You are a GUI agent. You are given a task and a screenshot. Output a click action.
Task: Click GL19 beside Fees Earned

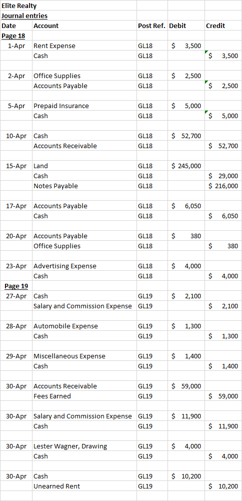click(152, 396)
